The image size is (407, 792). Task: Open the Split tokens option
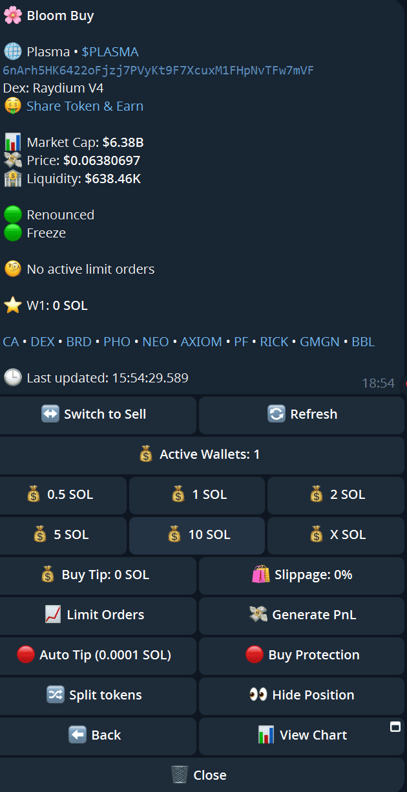(x=98, y=696)
